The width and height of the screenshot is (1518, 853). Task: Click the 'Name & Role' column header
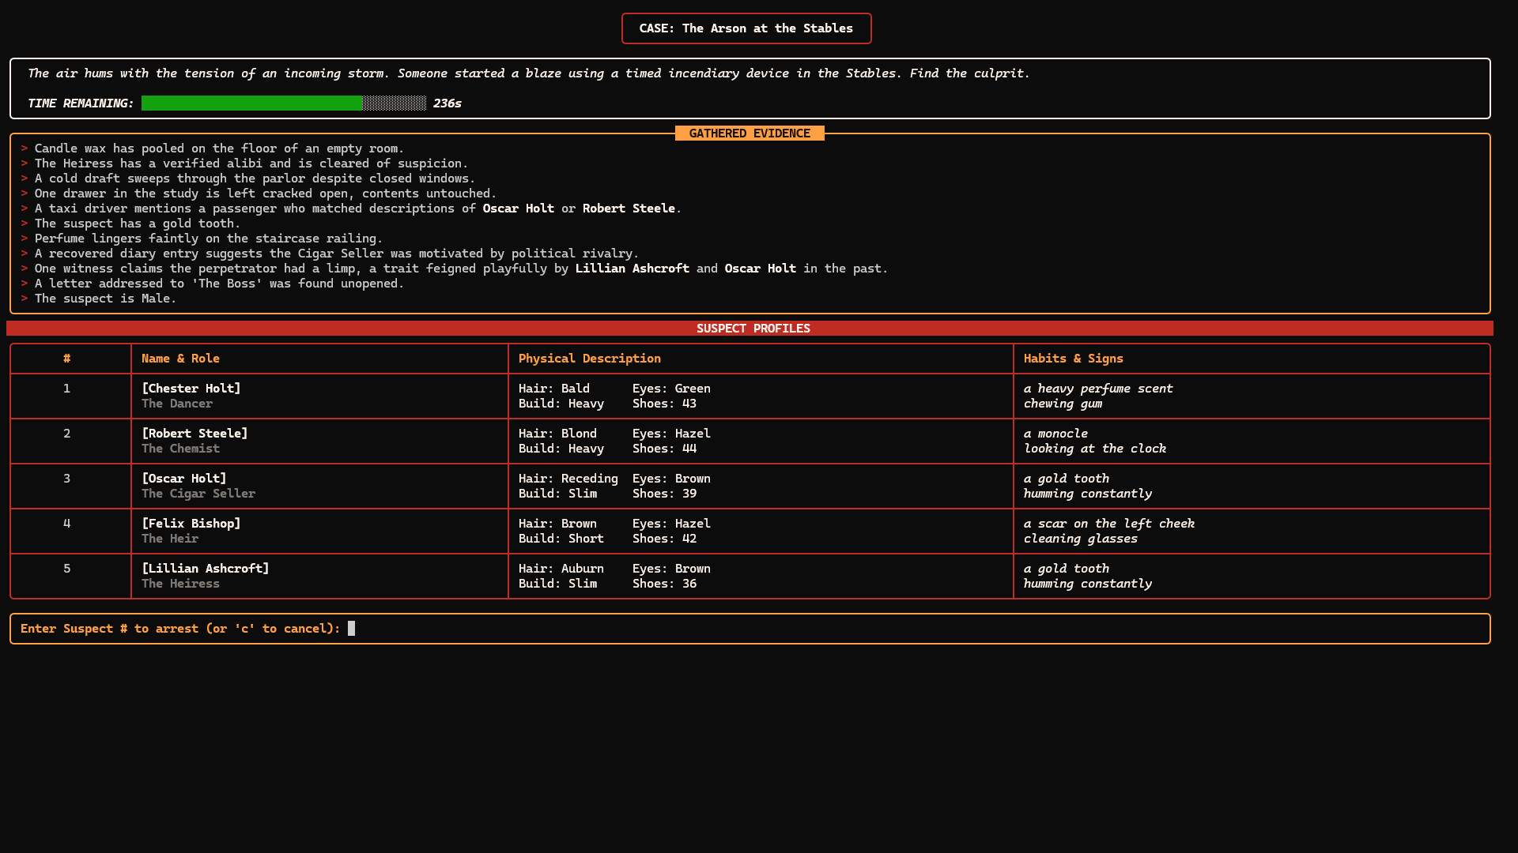tap(180, 358)
